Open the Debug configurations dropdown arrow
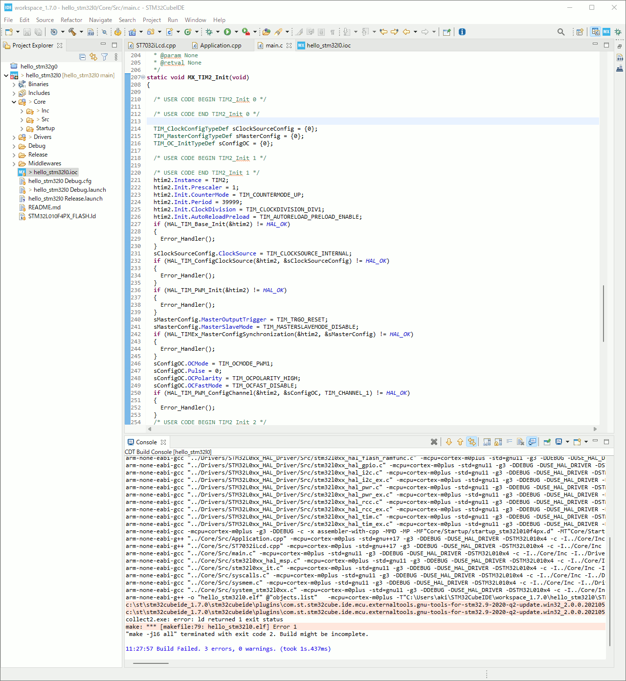The width and height of the screenshot is (626, 681). click(218, 32)
